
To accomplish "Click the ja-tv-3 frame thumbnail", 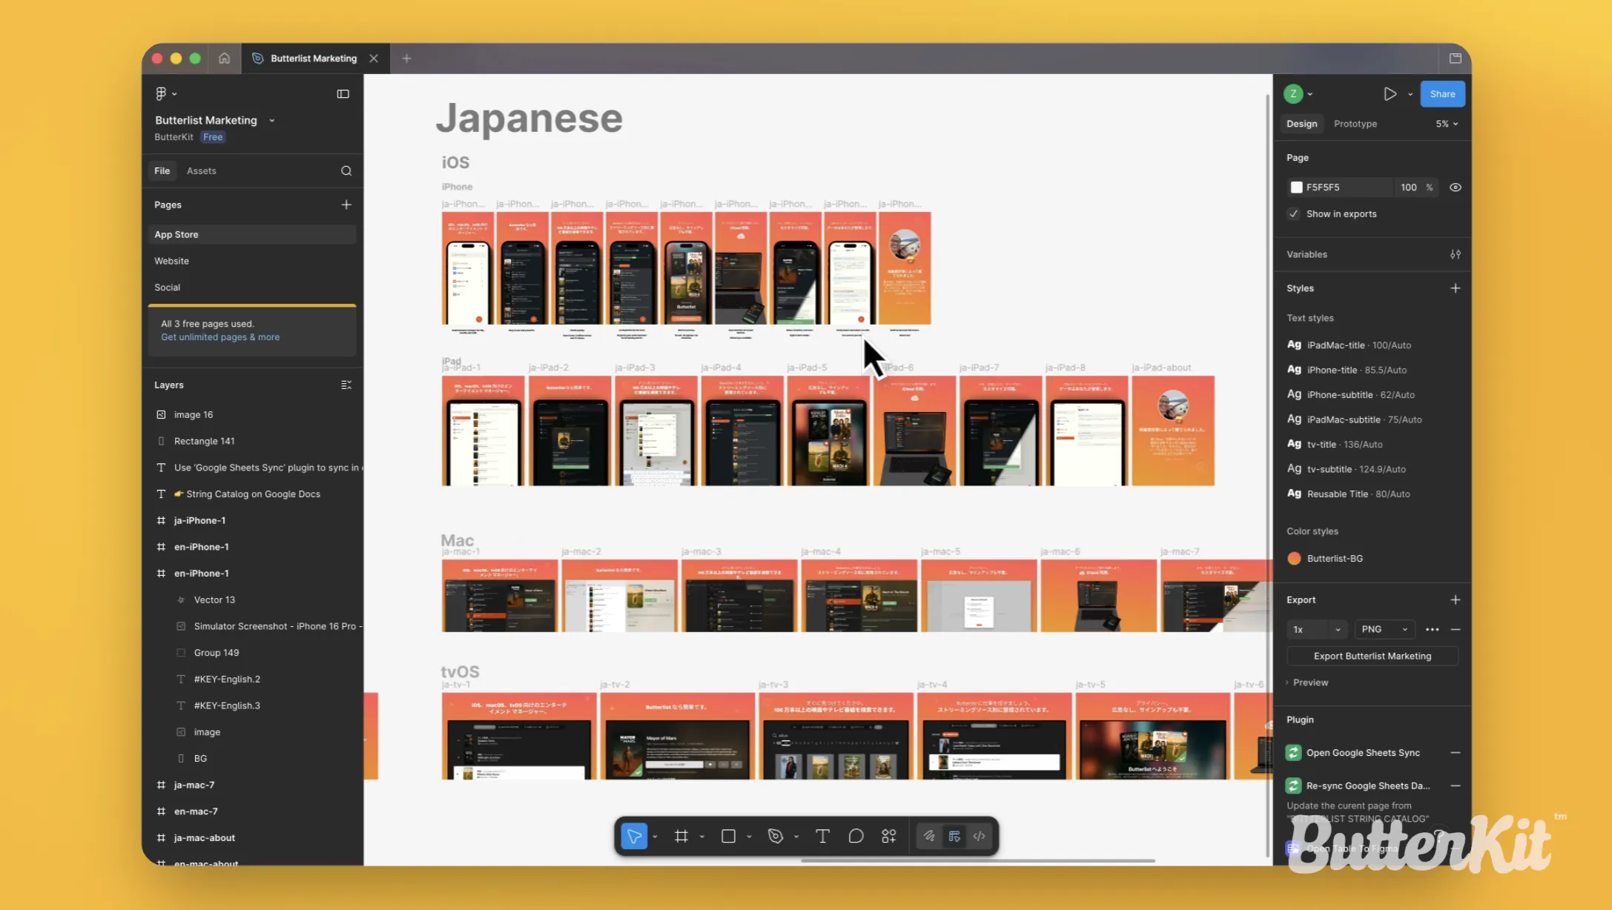I will (x=836, y=736).
